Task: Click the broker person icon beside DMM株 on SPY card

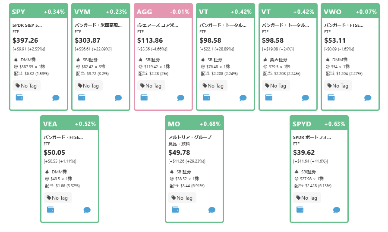Action: (x=16, y=60)
